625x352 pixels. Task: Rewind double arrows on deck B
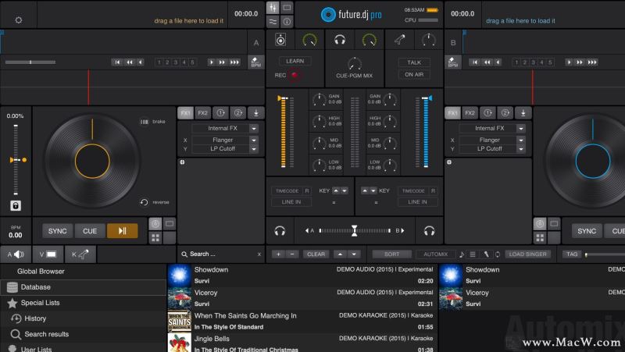pyautogui.click(x=487, y=62)
